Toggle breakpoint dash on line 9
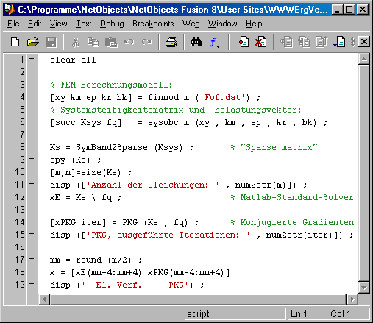The width and height of the screenshot is (373, 323). (x=32, y=159)
